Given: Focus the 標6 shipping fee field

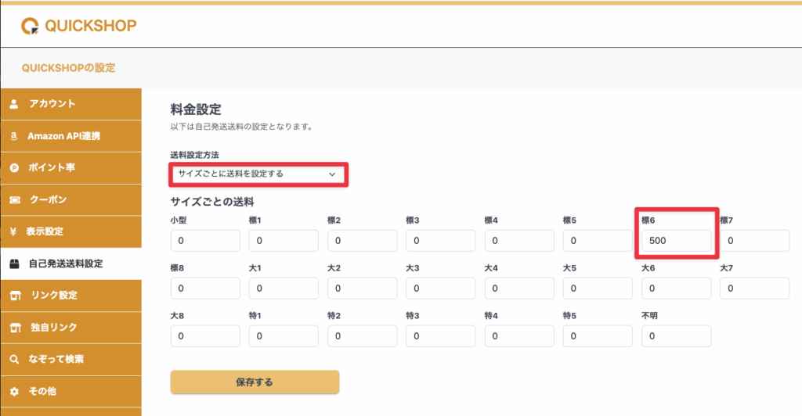Looking at the screenshot, I should pos(676,241).
